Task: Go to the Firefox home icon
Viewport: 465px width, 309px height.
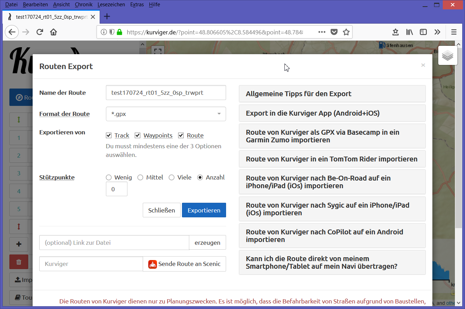Action: pyautogui.click(x=53, y=32)
